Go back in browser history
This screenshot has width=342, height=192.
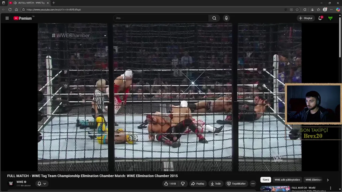(3, 10)
